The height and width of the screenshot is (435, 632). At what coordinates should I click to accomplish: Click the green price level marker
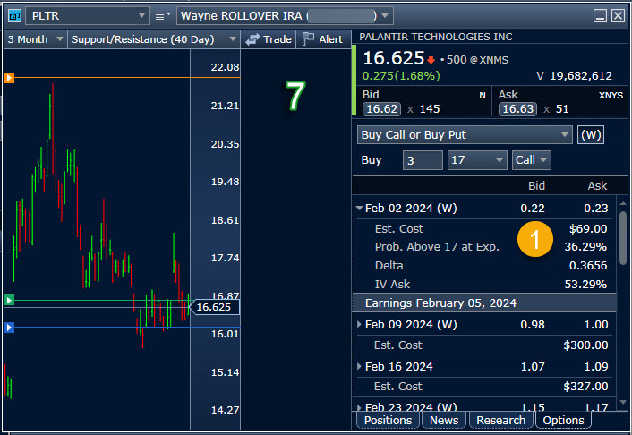(9, 300)
